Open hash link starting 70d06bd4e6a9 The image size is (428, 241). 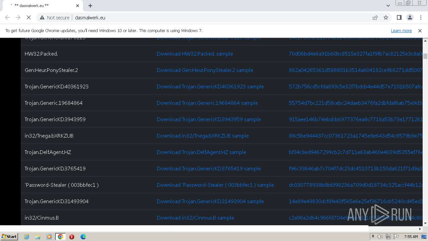click(x=355, y=54)
